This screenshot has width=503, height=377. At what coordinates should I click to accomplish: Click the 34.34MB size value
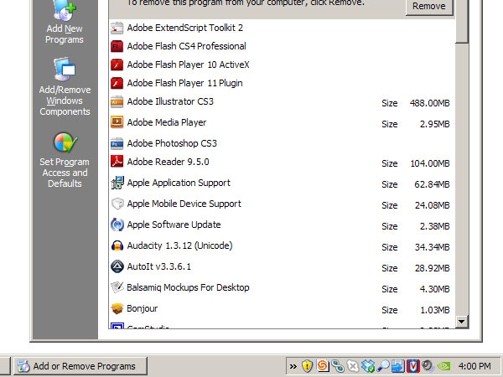[x=432, y=247]
